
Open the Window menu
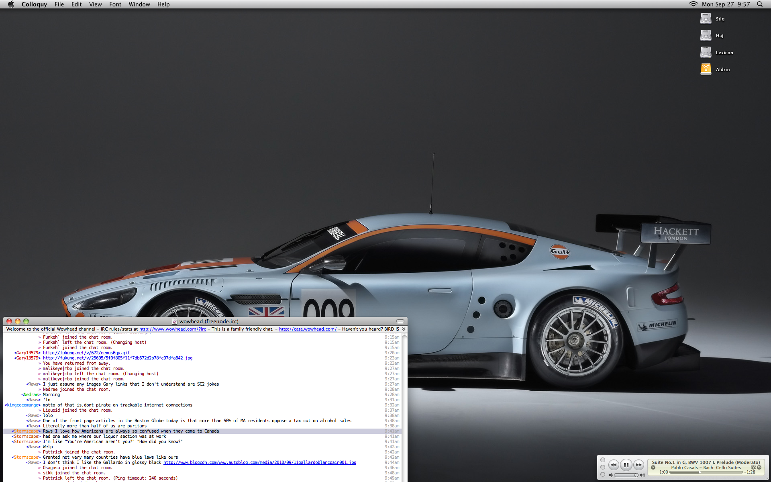coord(139,4)
